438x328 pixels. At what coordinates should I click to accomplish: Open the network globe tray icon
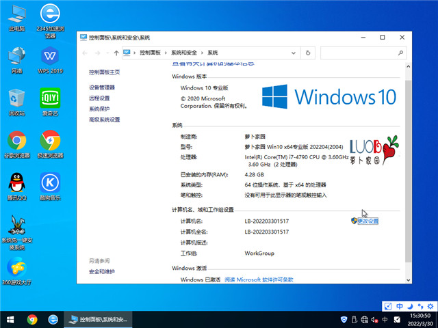point(364,320)
